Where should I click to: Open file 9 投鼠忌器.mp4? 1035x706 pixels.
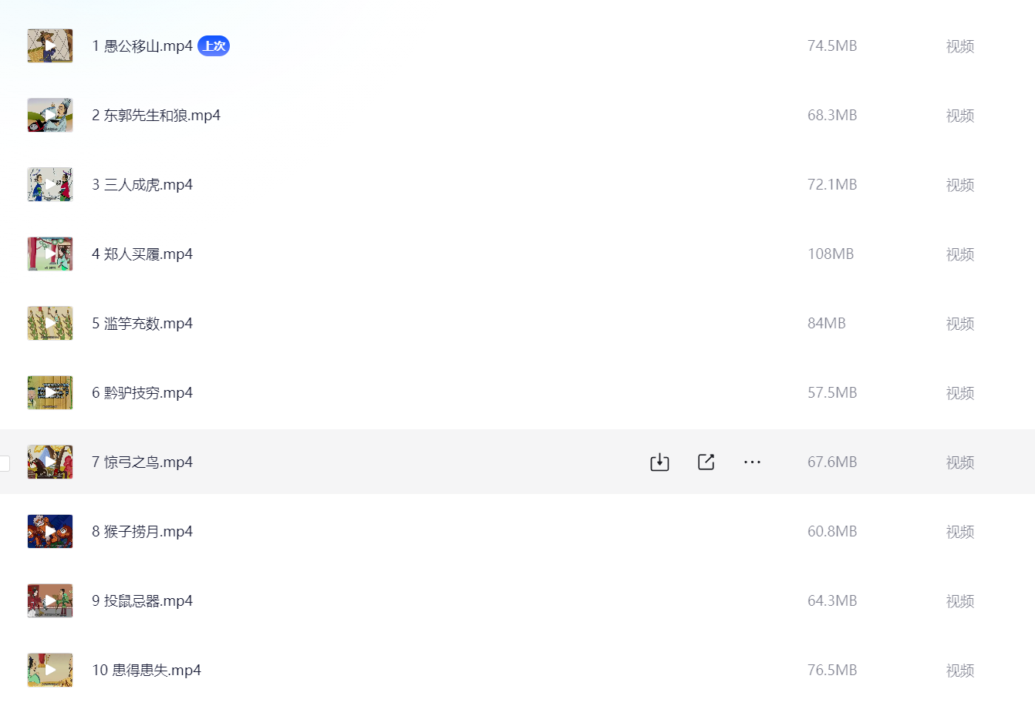142,601
